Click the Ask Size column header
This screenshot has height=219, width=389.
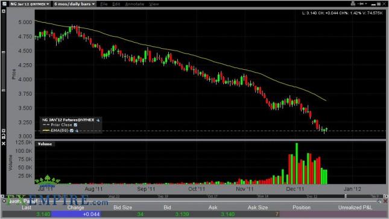pyautogui.click(x=258, y=208)
